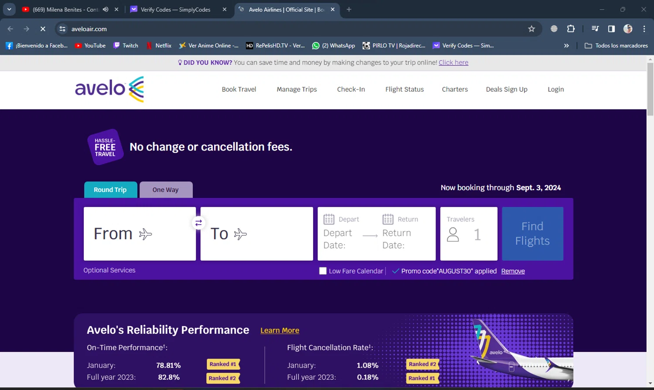
Task: View site information icon in address bar
Action: point(62,29)
